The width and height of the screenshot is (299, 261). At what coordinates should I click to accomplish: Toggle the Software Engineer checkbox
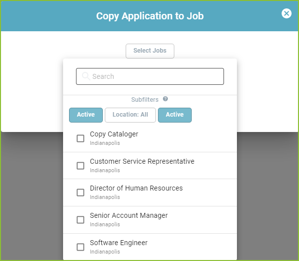(x=80, y=247)
